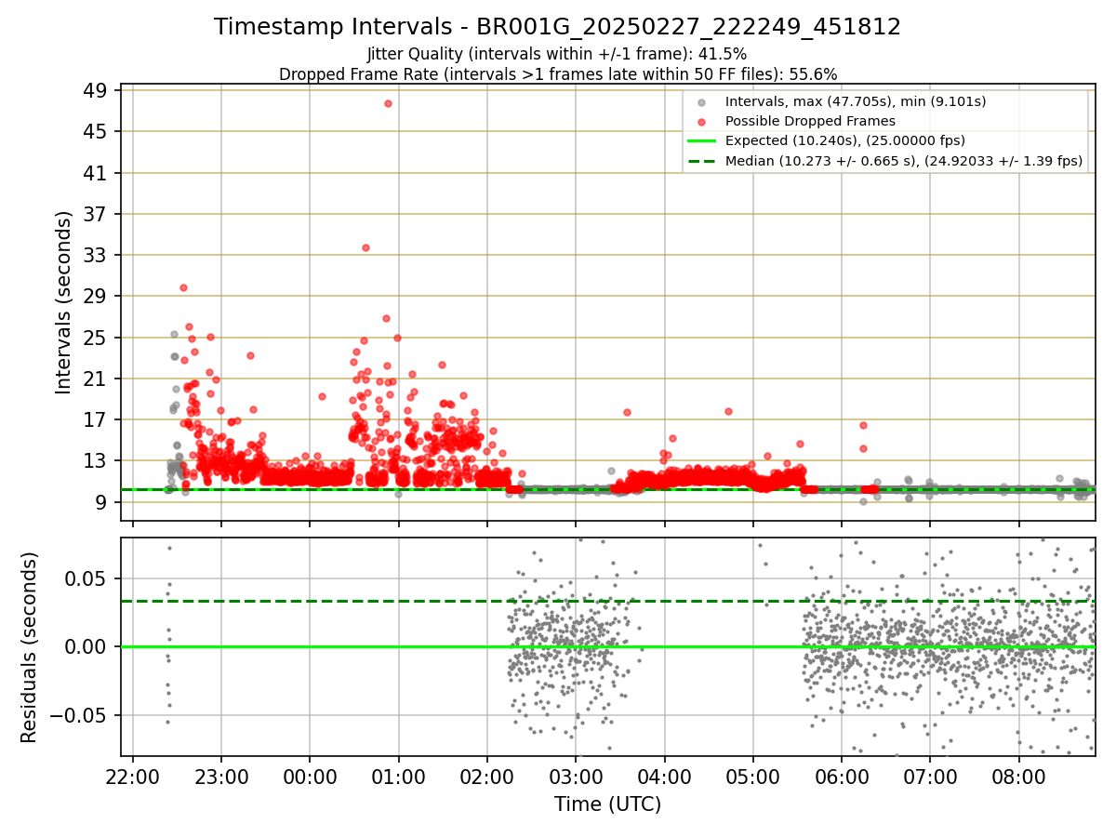This screenshot has height=837, width=1116.
Task: Click the lone red point near 06:15 at 16.5 seconds
Action: (x=863, y=425)
